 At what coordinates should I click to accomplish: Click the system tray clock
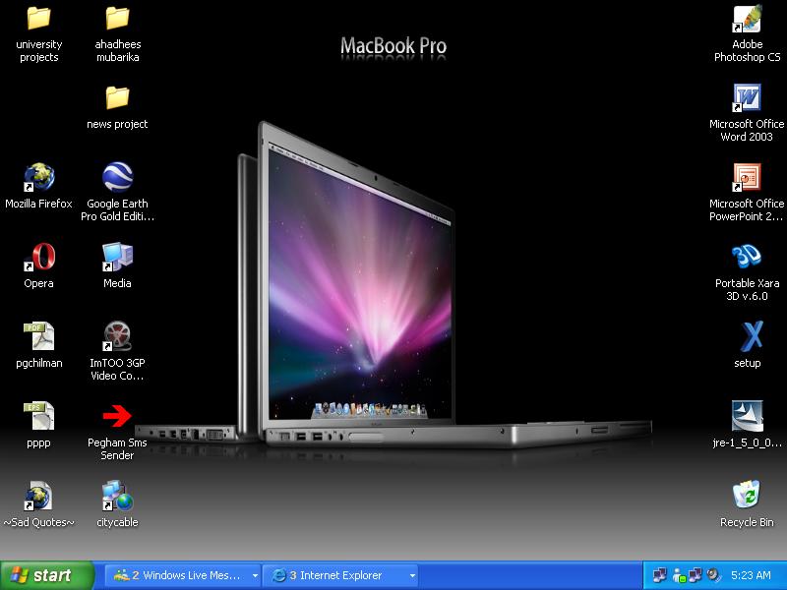[x=751, y=575]
